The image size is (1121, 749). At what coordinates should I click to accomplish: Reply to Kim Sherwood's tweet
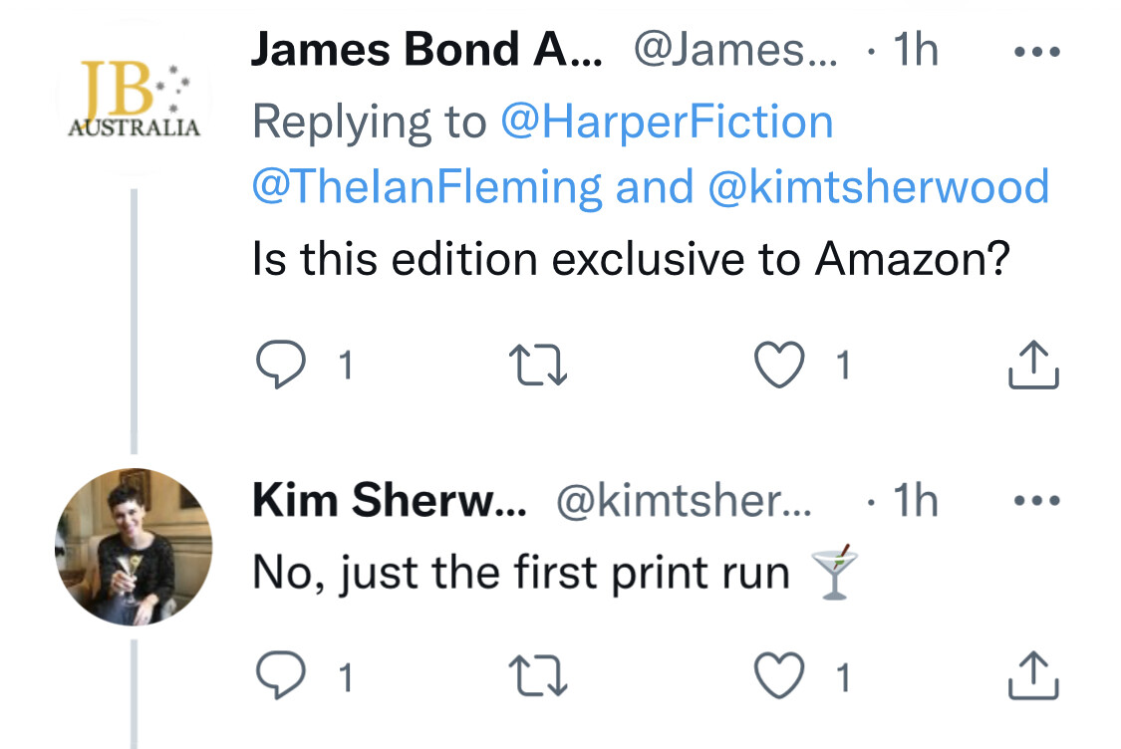pos(281,677)
